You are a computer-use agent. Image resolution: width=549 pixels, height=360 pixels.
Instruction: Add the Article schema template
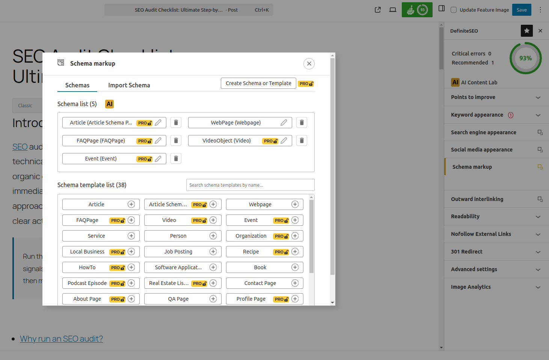131,204
